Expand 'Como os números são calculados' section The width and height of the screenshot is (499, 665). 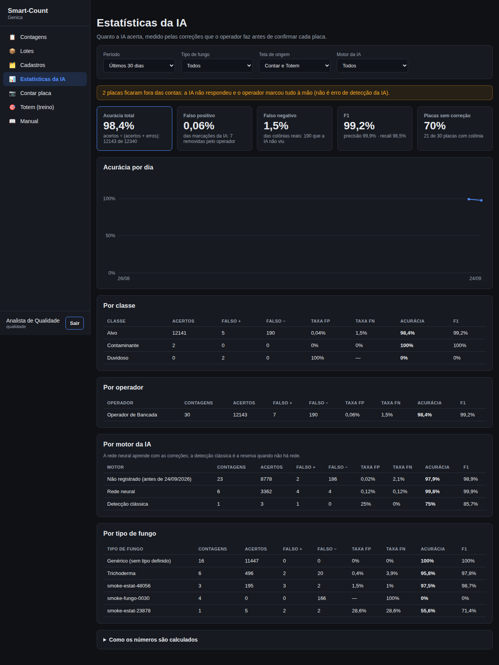point(150,640)
